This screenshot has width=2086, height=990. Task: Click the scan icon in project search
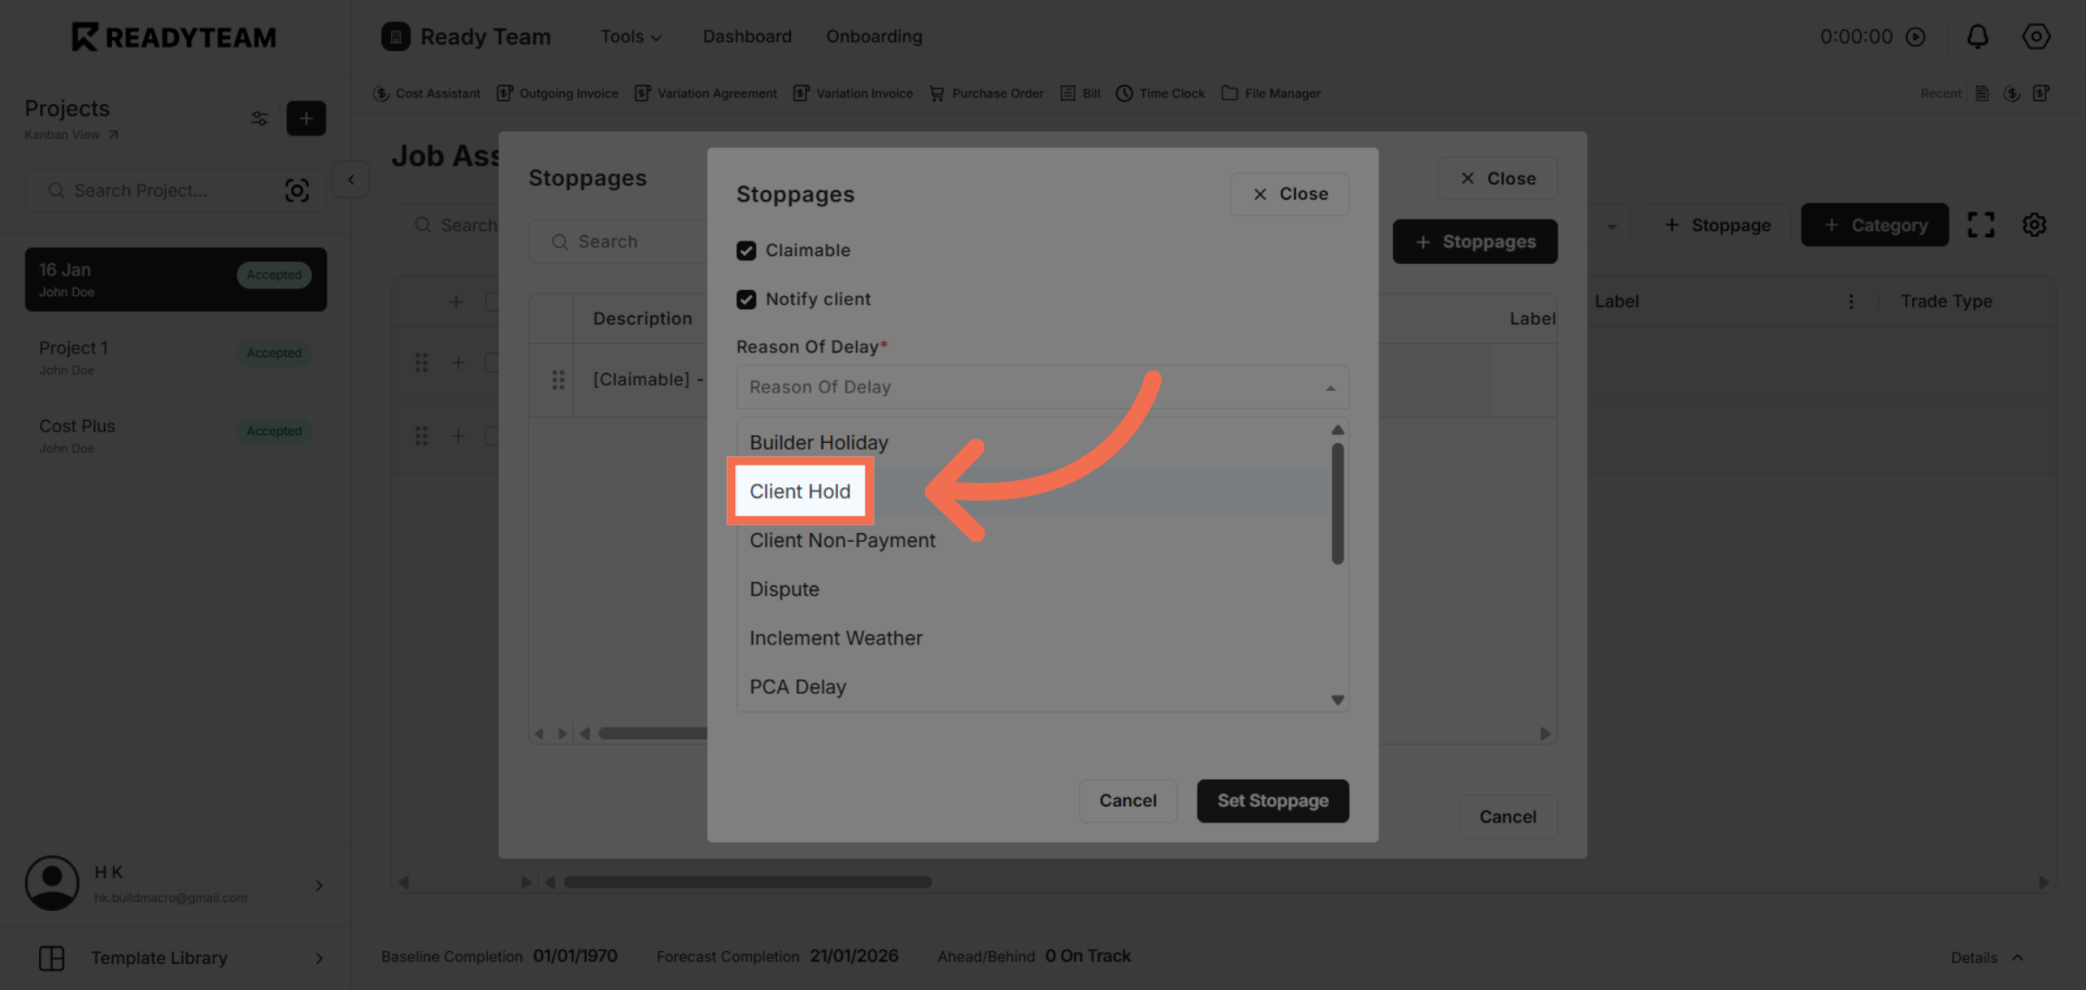(297, 190)
